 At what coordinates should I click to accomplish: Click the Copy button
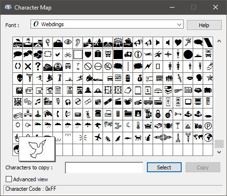point(203,167)
